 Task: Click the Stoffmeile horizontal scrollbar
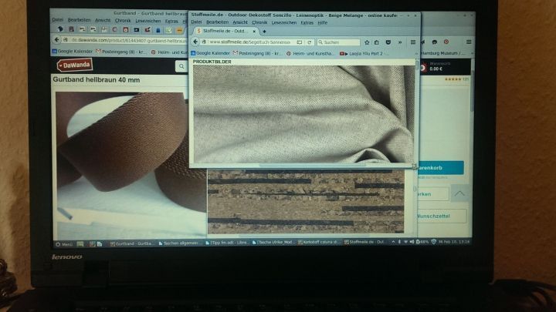(312, 165)
